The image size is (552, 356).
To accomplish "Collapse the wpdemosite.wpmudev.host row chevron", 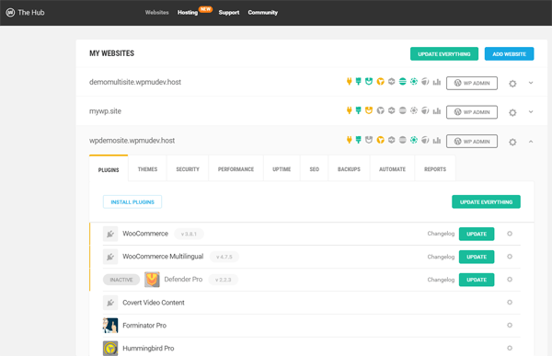I will tap(531, 141).
